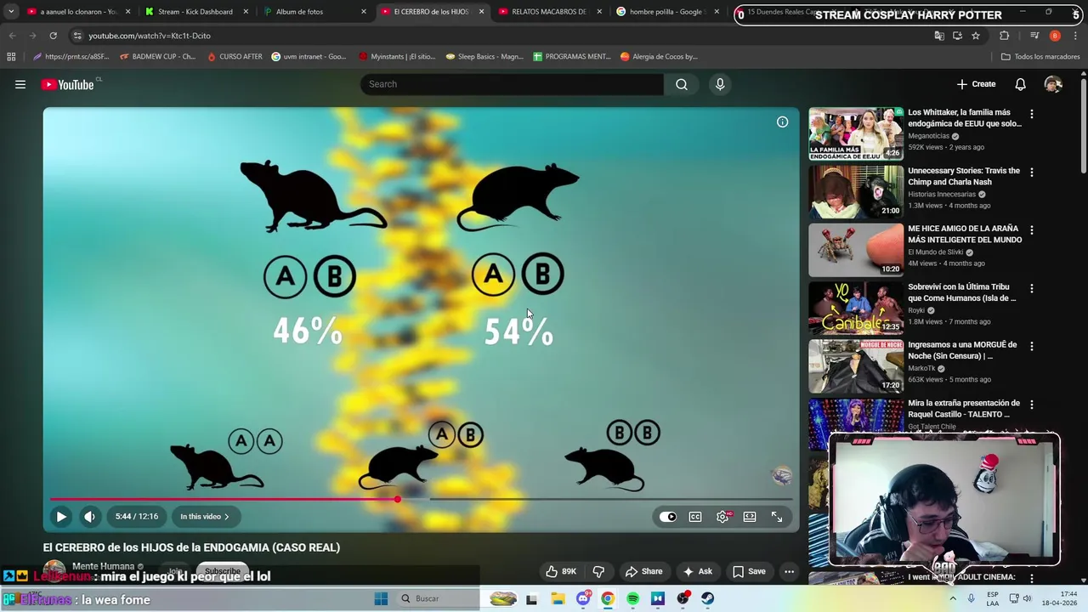1088x612 pixels.
Task: Mute the video volume
Action: [89, 516]
